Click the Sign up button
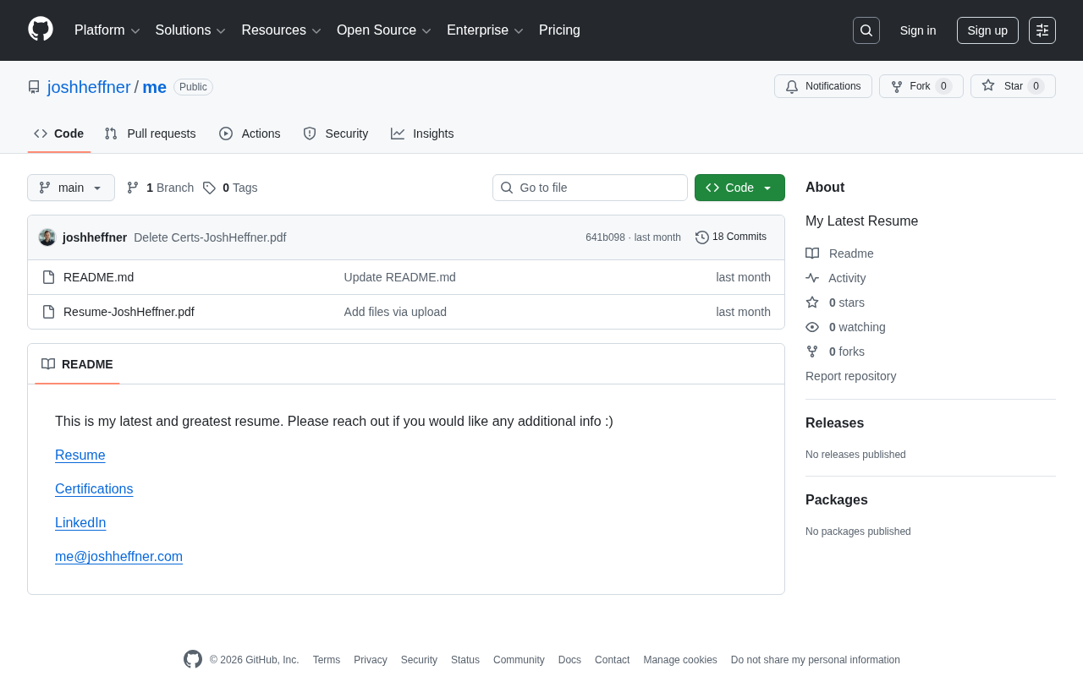The image size is (1083, 676). (x=987, y=30)
